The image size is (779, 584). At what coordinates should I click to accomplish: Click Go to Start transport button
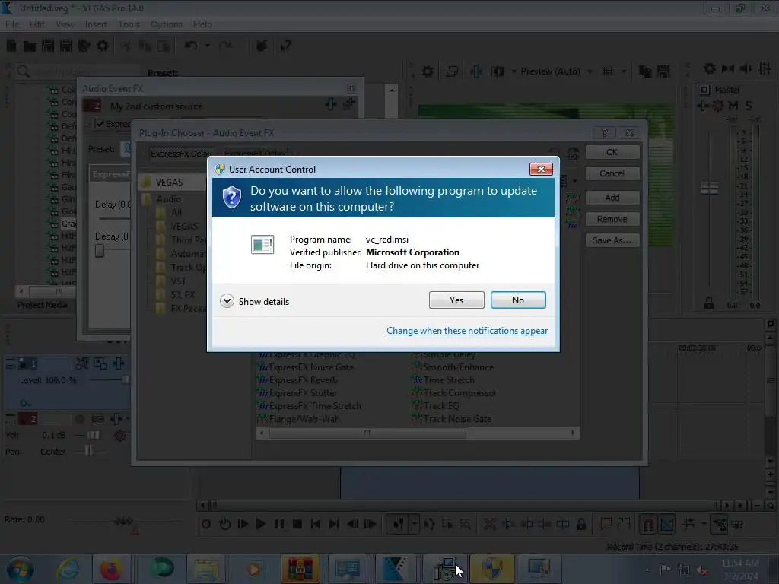pyautogui.click(x=316, y=524)
